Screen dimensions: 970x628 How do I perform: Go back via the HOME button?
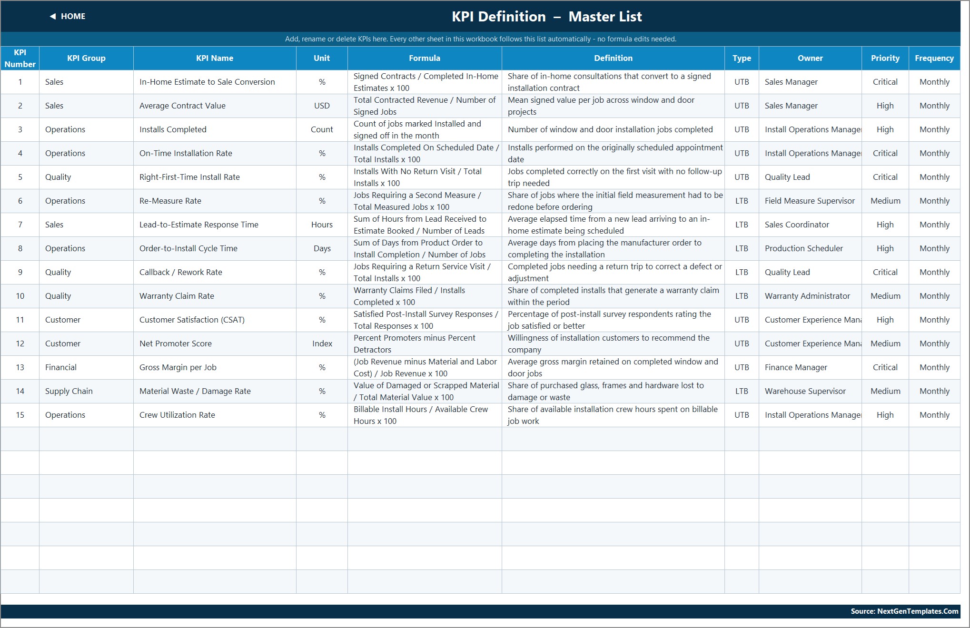click(x=68, y=16)
